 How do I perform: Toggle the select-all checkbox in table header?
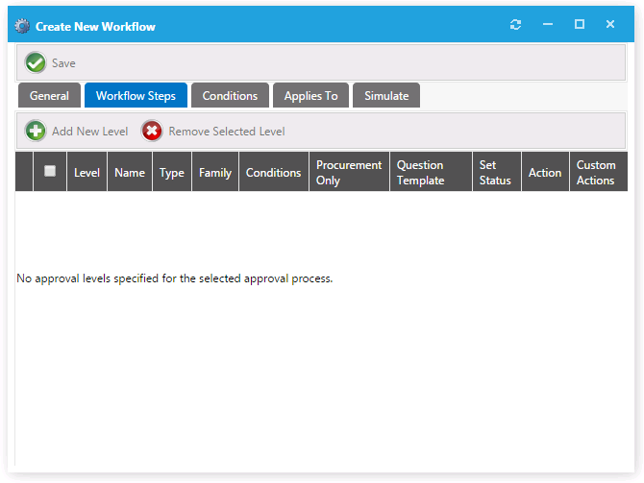[50, 172]
